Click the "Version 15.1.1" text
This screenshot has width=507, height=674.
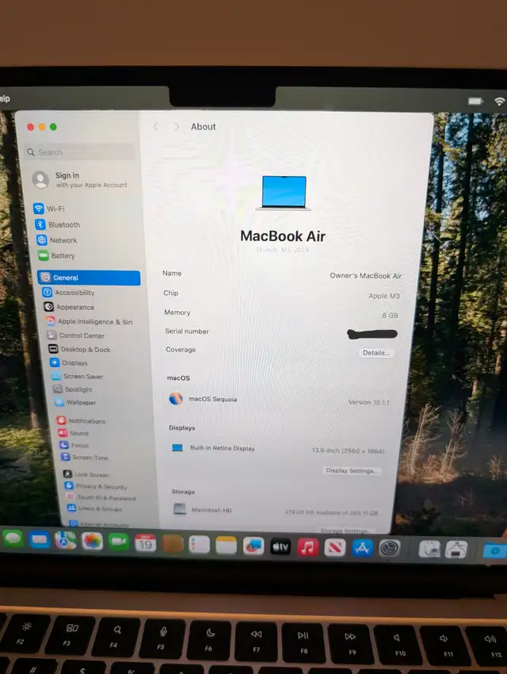(369, 402)
